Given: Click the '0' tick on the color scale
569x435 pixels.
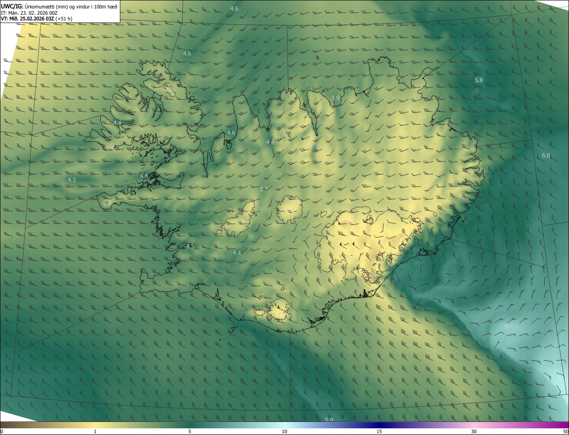Looking at the screenshot, I should (2, 431).
